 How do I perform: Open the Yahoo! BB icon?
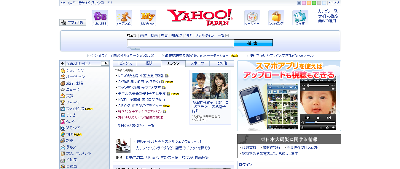click(100, 18)
